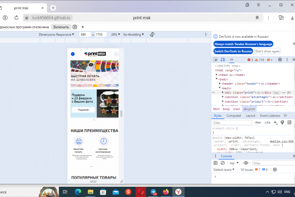Rotate the device viewport orientation
Screen dimensions: 295x197
click(152, 34)
